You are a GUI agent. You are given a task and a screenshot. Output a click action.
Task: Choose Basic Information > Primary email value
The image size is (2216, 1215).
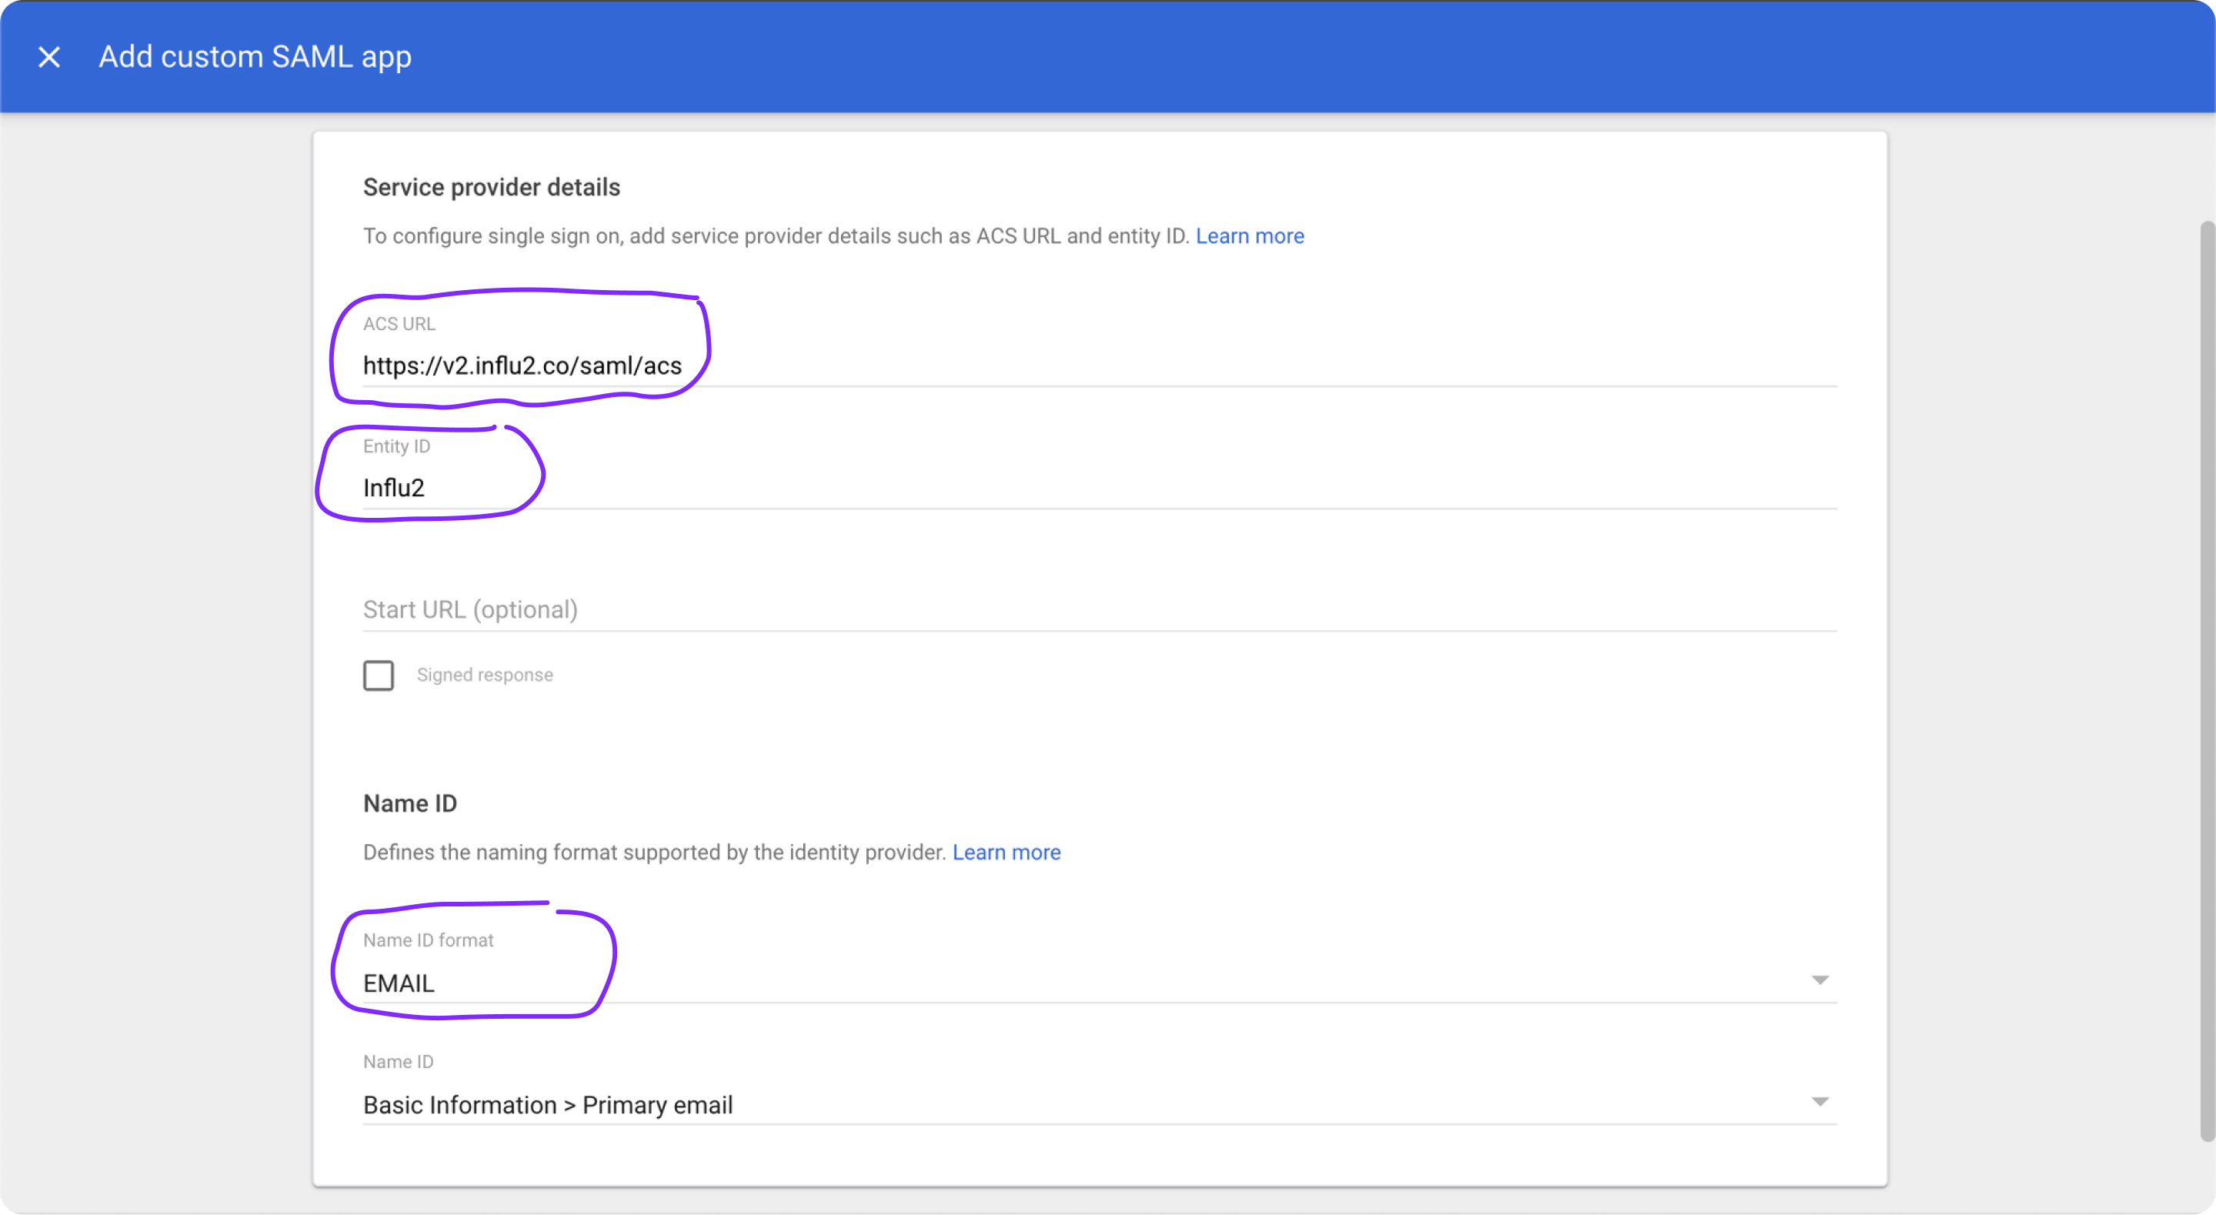[547, 1105]
